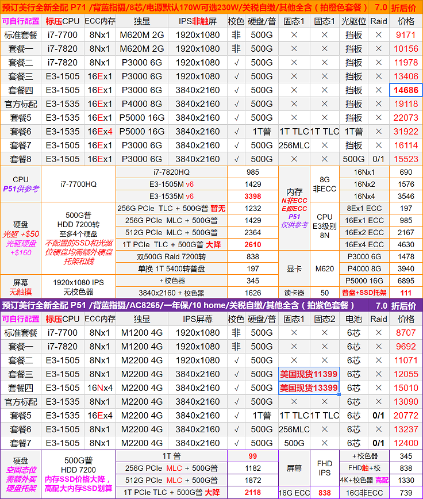
Task: Select the highlighted price cell 14686
Action: click(406, 90)
